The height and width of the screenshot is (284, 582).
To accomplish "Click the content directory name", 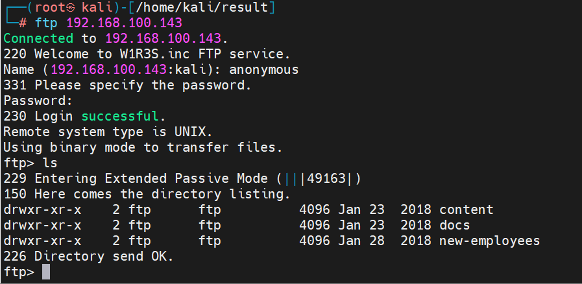I will click(466, 209).
